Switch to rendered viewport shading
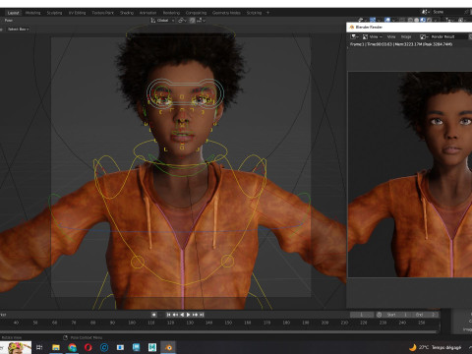Viewport: 472px width, 354px height. point(429,20)
